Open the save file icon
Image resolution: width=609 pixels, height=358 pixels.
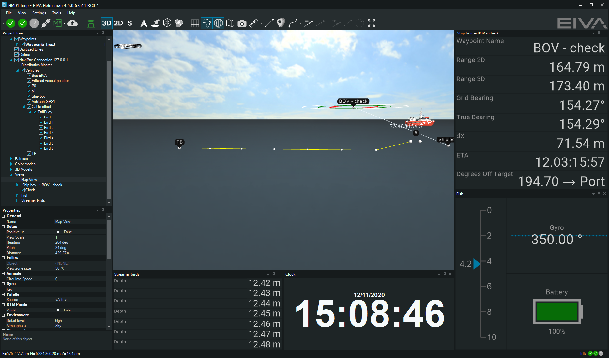(91, 23)
